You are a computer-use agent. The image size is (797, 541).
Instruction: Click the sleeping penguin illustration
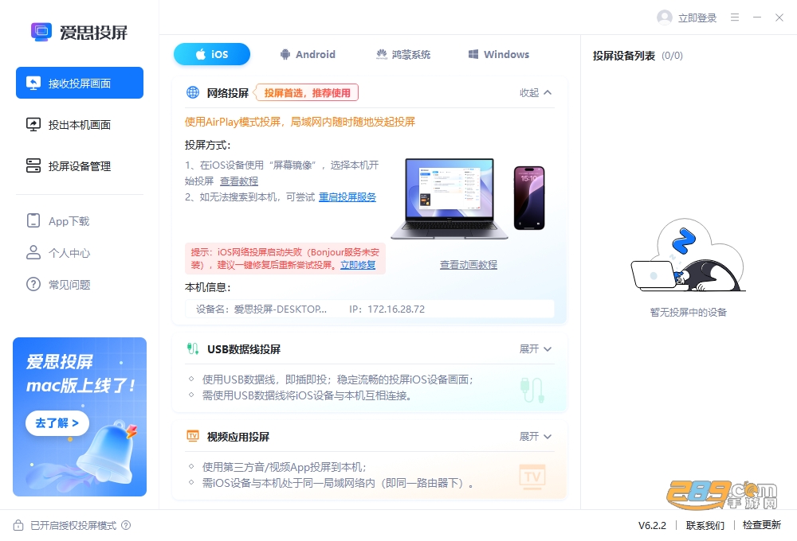689,255
